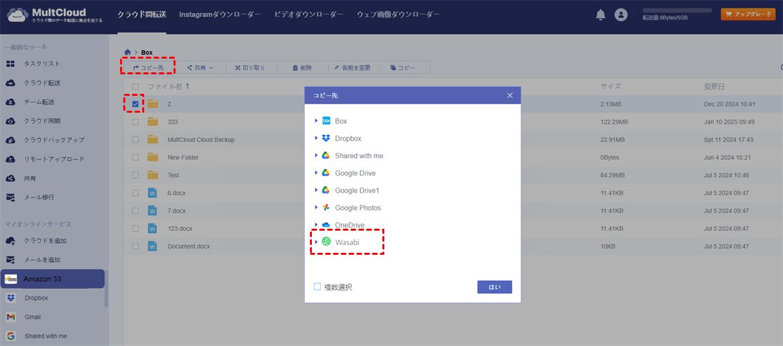Expand the Shared with me dialog node

click(316, 156)
